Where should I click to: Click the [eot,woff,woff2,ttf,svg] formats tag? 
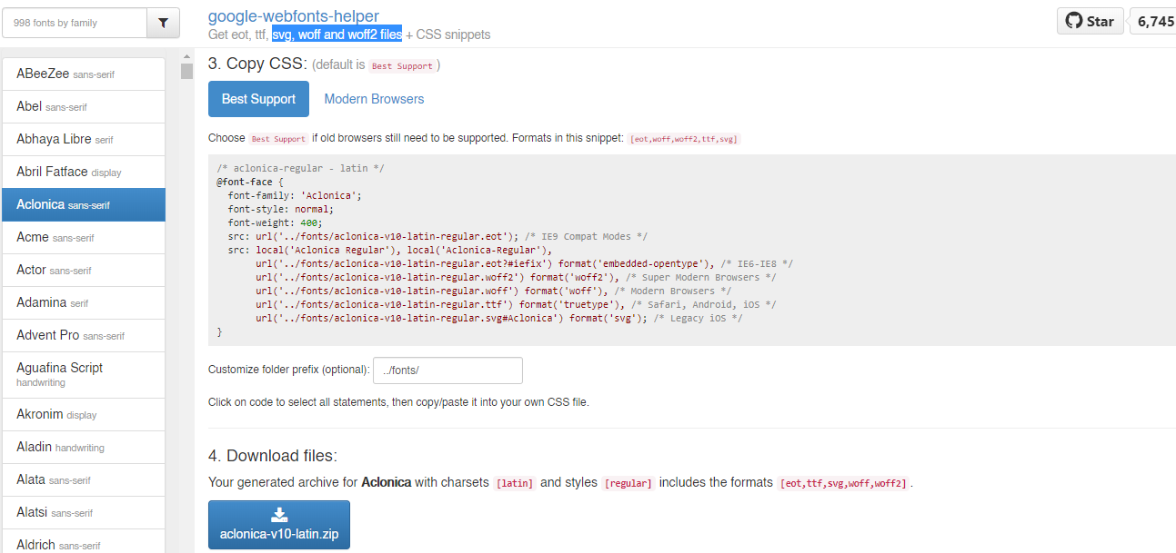(684, 139)
